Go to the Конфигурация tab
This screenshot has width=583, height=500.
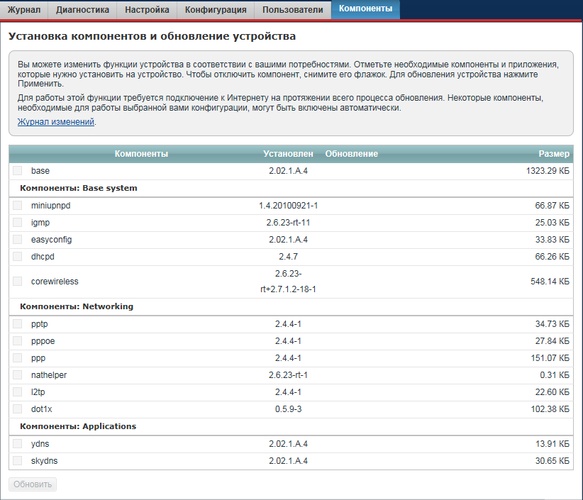216,10
